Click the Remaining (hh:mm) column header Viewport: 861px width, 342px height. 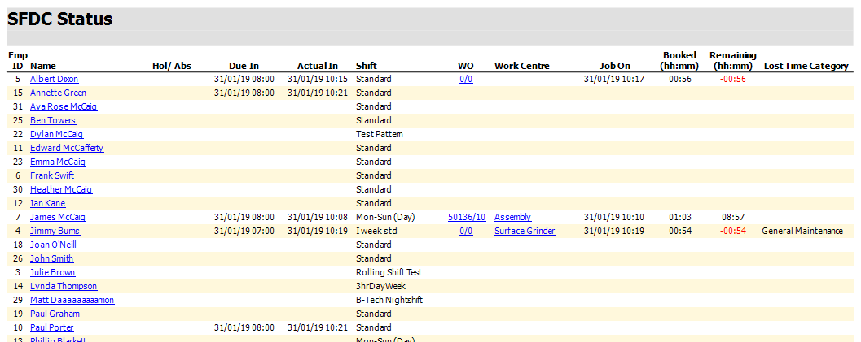tap(733, 60)
